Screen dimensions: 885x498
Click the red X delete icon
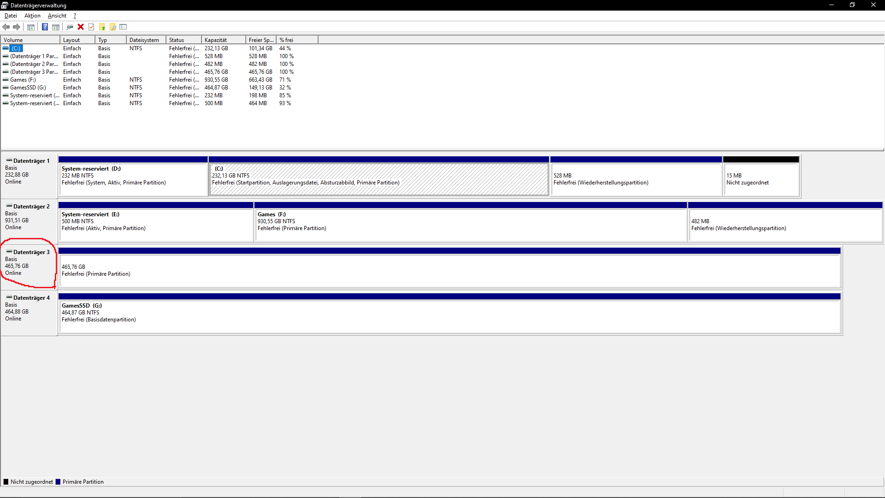[81, 27]
